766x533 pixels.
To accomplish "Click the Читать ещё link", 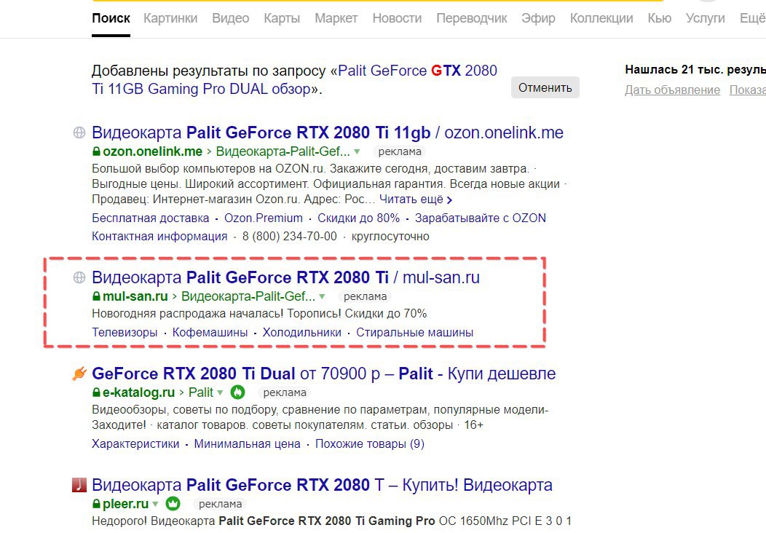I will (x=411, y=200).
